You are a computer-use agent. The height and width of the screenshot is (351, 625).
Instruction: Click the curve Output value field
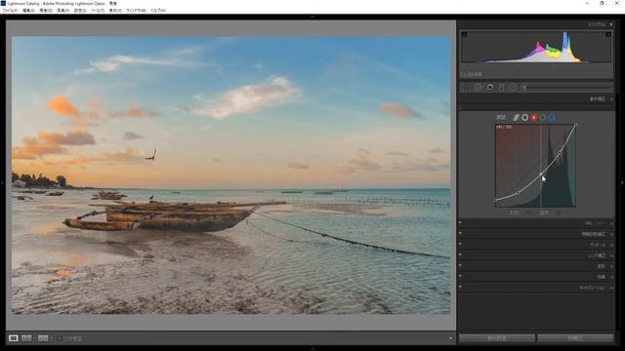point(558,214)
